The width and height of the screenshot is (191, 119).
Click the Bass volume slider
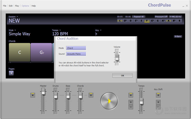coord(68,95)
